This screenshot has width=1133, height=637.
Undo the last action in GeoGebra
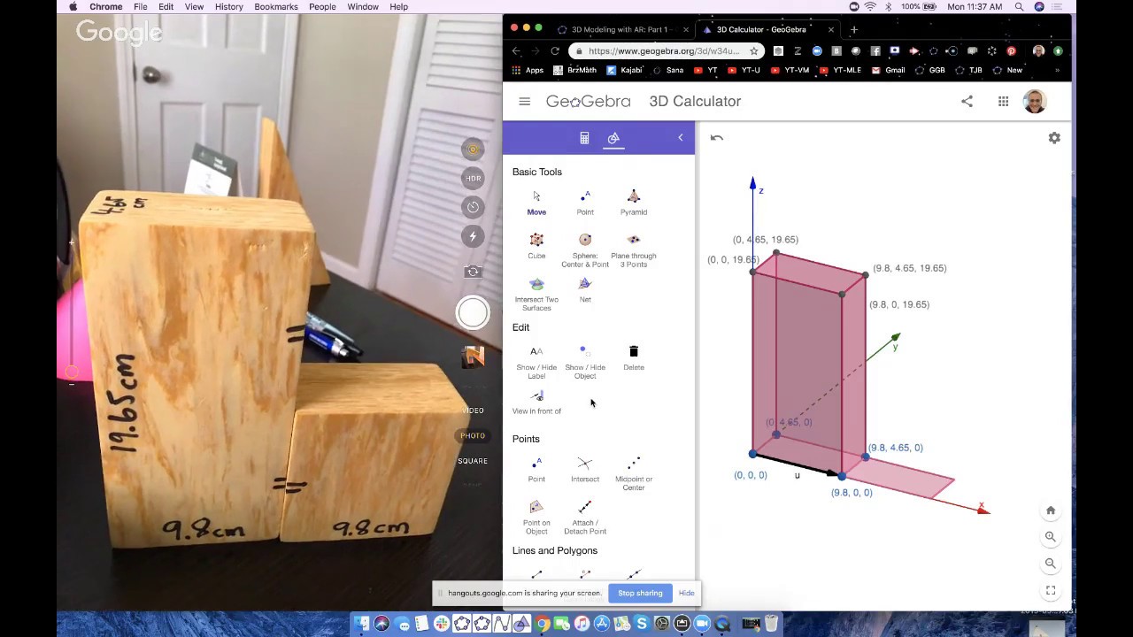click(717, 138)
